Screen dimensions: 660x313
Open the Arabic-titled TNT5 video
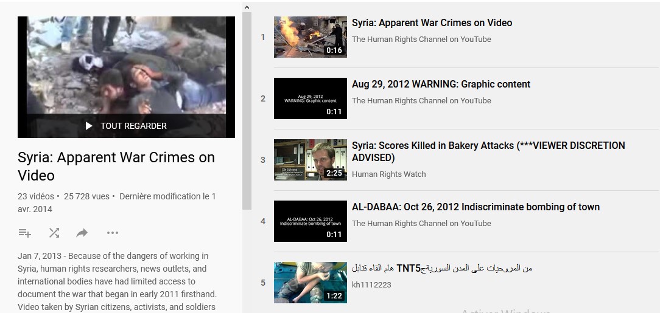(x=441, y=268)
